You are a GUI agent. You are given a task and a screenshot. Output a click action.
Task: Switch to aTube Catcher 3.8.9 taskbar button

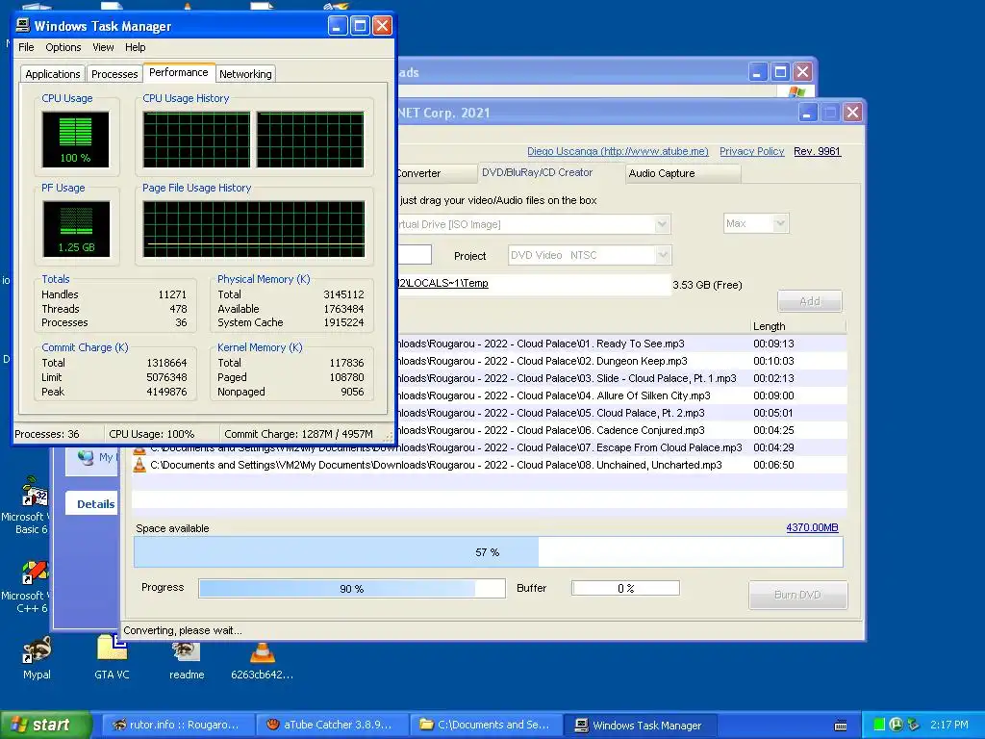coord(331,726)
